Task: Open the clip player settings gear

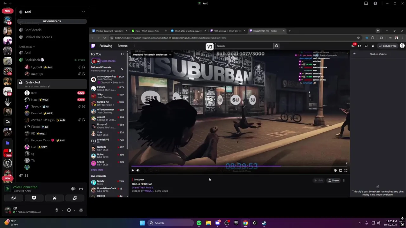Action: (x=335, y=170)
